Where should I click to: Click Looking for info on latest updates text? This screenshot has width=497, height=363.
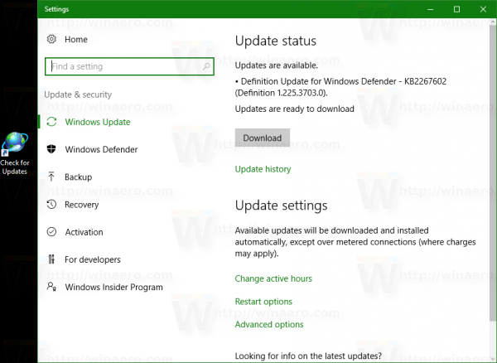click(x=308, y=356)
